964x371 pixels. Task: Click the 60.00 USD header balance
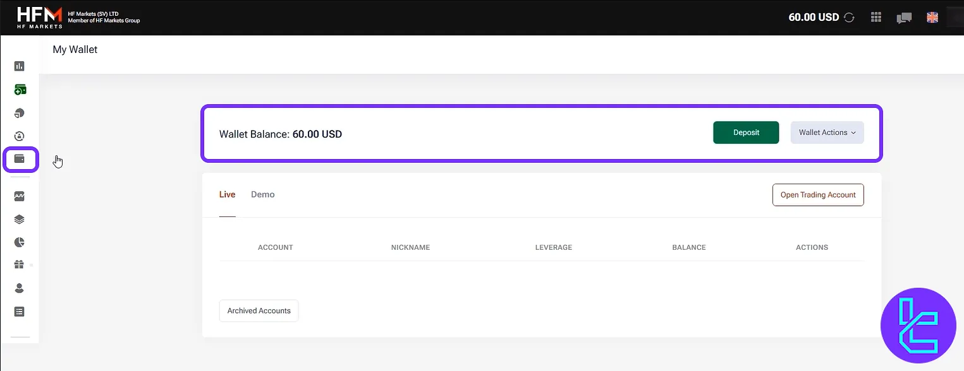click(814, 18)
